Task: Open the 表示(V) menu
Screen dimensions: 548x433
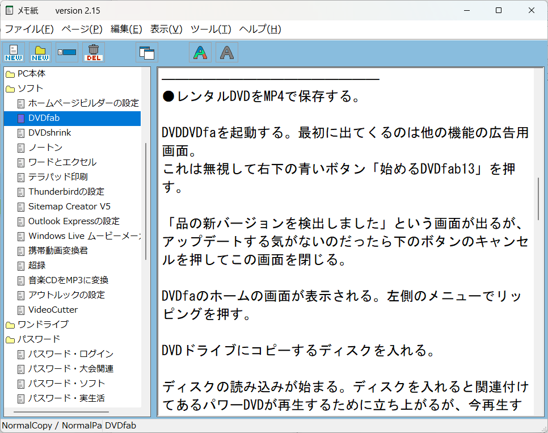Action: (x=166, y=29)
